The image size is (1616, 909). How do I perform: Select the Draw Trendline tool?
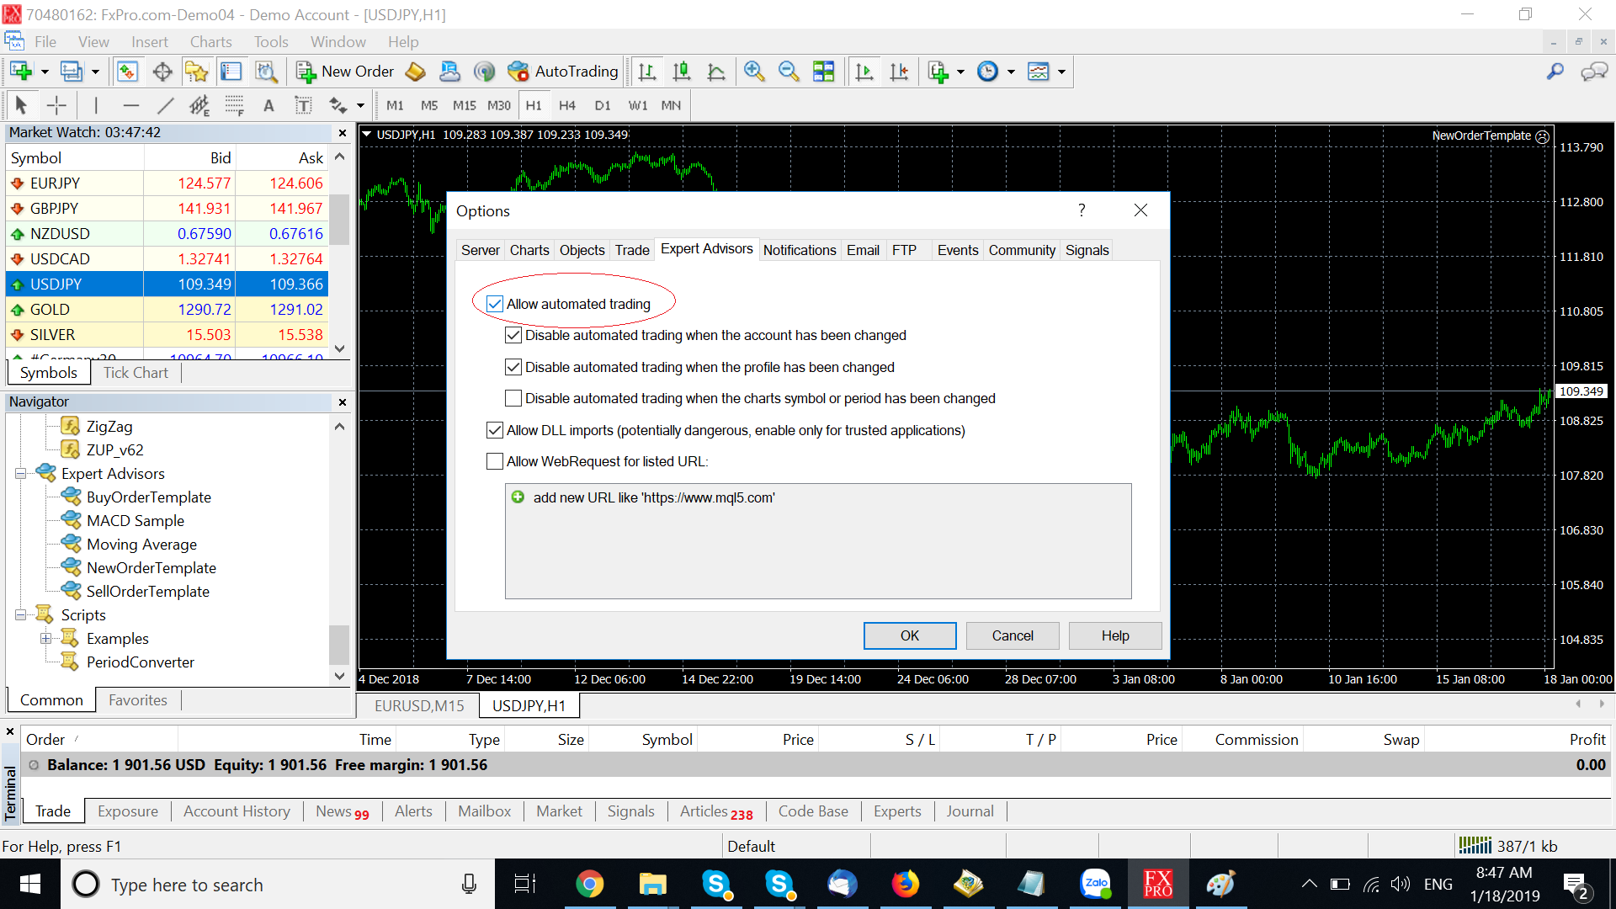pyautogui.click(x=165, y=105)
